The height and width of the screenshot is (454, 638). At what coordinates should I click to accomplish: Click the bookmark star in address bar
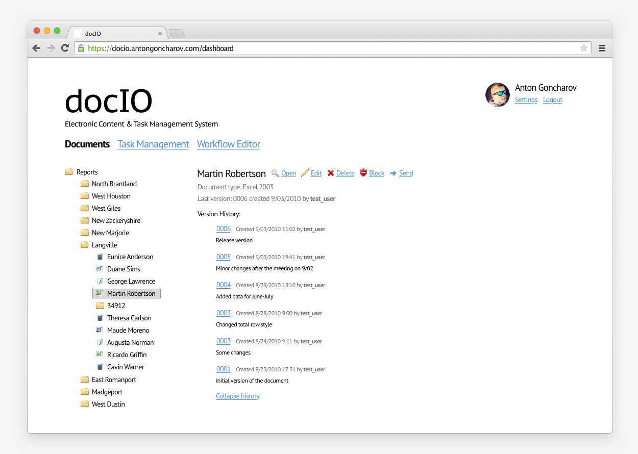(x=584, y=48)
